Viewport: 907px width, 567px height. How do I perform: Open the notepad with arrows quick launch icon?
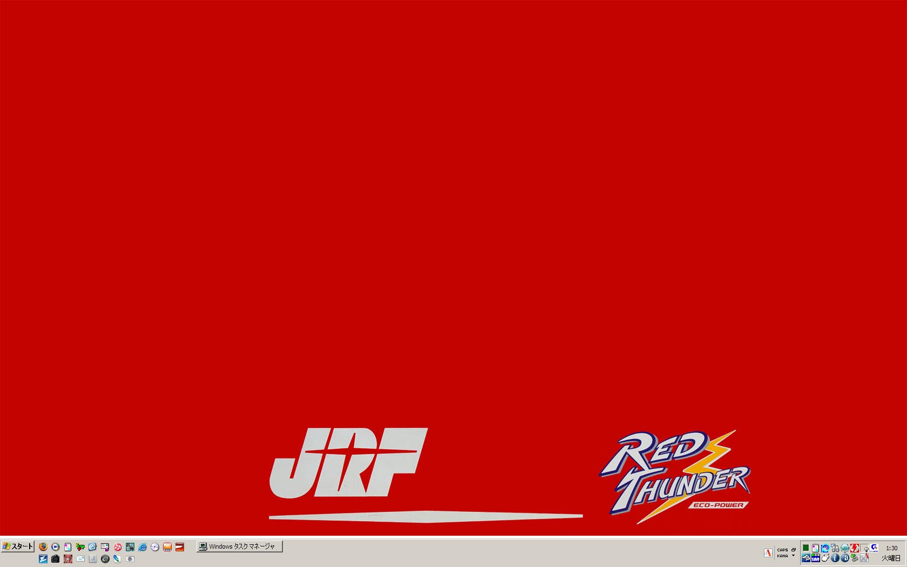68,547
